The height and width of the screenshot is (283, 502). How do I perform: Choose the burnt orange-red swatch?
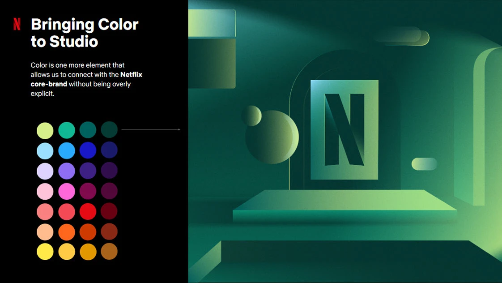point(88,232)
